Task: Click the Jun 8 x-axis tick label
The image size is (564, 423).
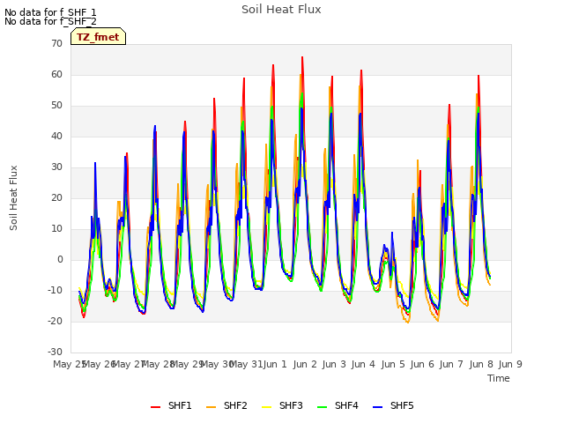Action: tap(481, 364)
